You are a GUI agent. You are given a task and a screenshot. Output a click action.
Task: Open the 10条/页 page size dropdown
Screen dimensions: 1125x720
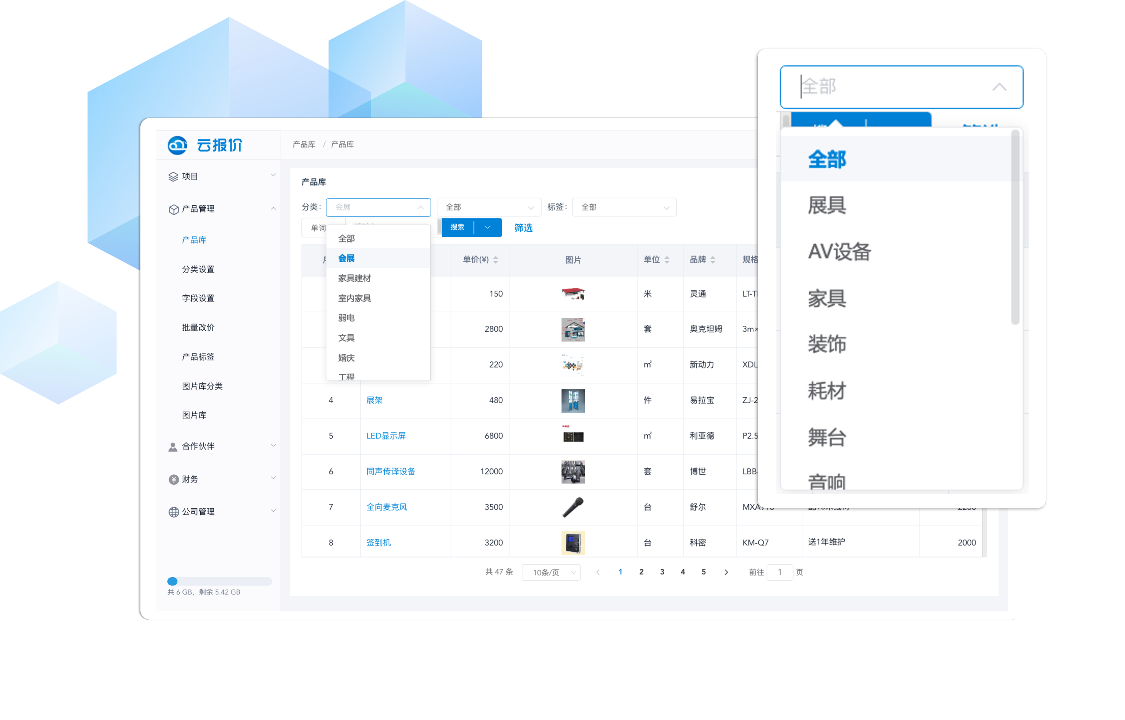(x=551, y=573)
